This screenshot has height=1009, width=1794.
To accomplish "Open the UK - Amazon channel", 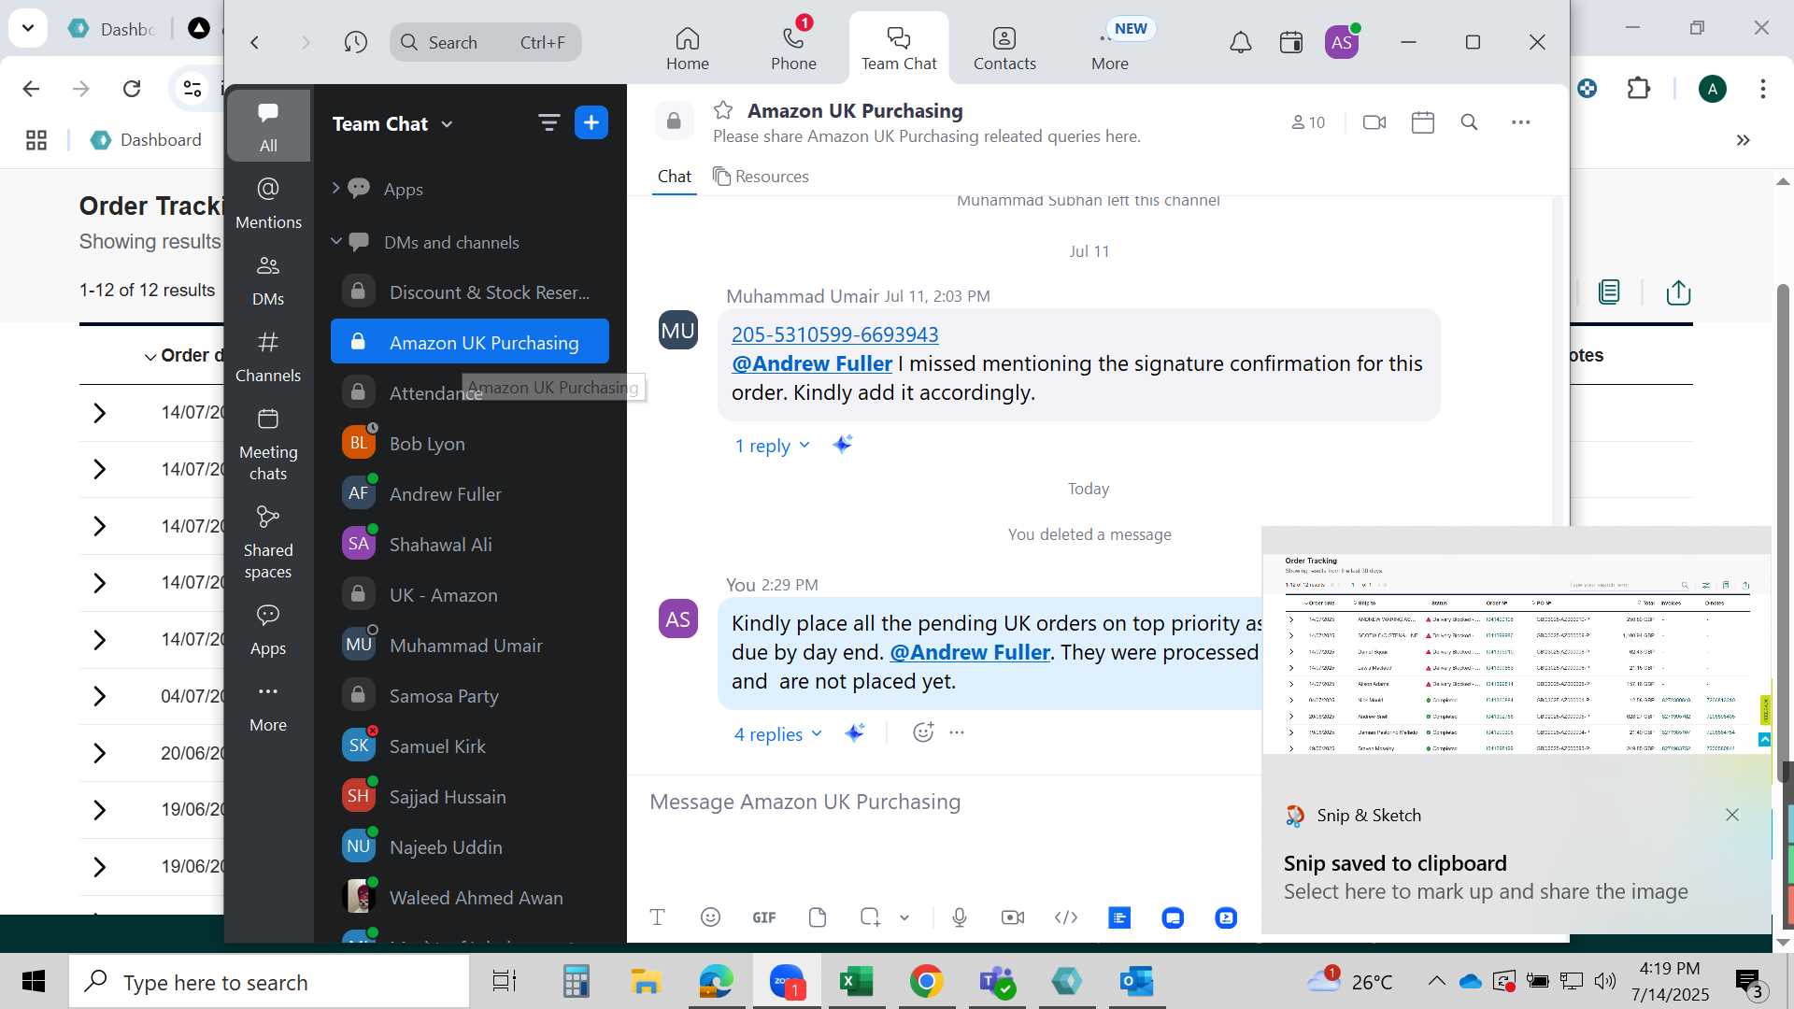I will pyautogui.click(x=470, y=595).
